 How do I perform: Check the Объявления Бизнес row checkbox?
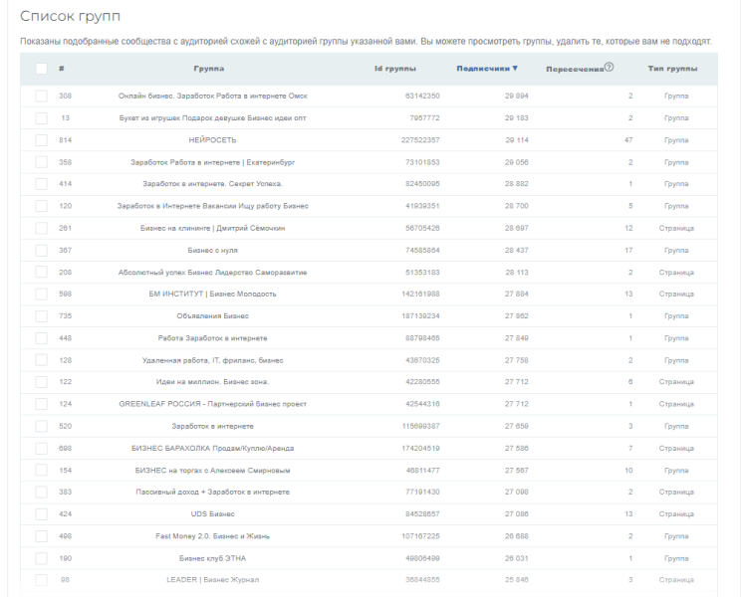click(x=42, y=315)
